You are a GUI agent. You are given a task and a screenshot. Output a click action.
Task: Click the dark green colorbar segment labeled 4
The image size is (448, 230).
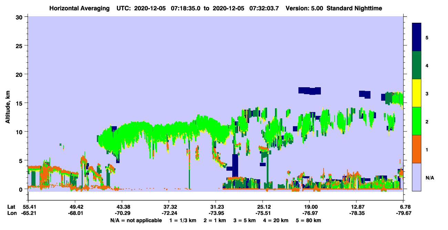point(417,65)
